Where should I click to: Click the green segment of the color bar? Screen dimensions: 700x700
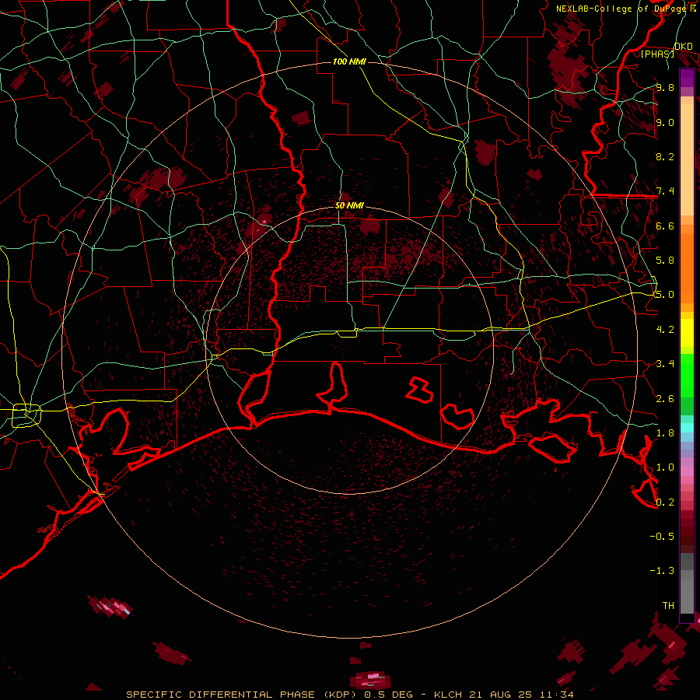(x=687, y=375)
